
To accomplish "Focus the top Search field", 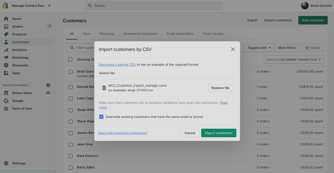I will pyautogui.click(x=154, y=6).
